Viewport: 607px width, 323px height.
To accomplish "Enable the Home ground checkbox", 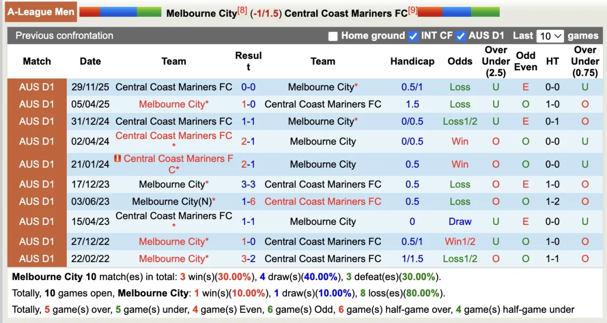I will [333, 36].
